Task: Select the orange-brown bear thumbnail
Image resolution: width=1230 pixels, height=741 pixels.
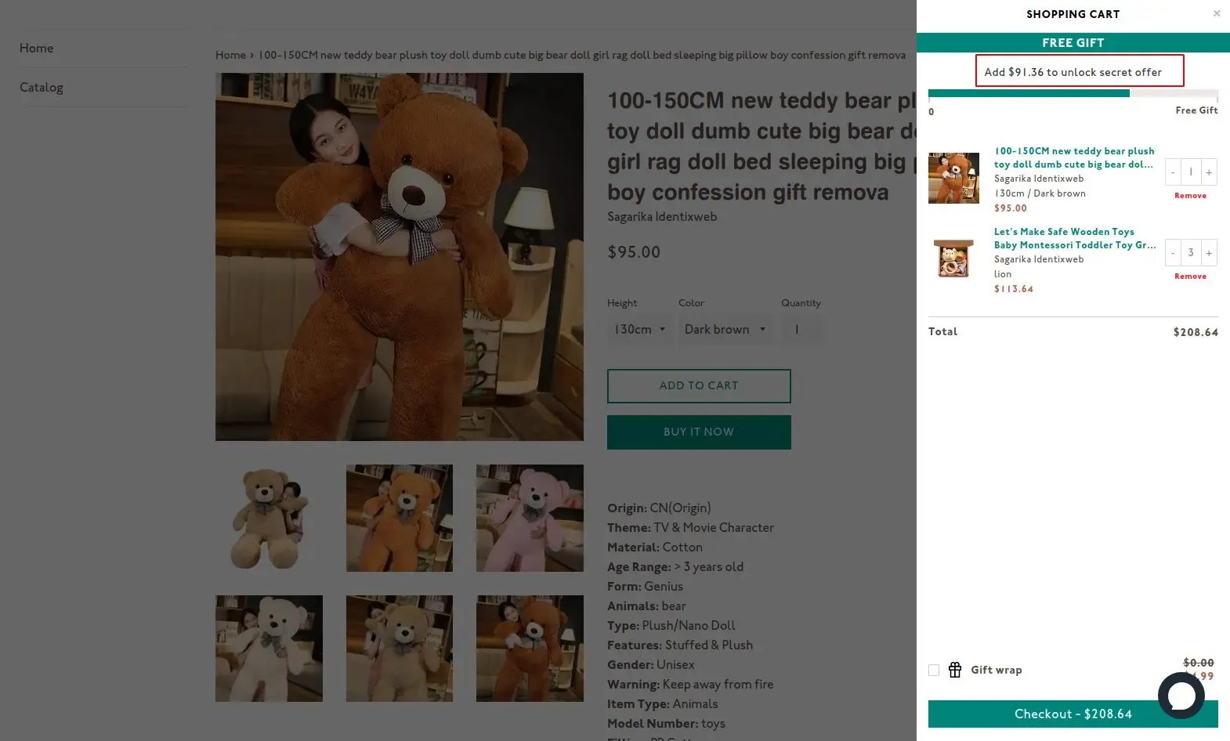Action: 400,518
